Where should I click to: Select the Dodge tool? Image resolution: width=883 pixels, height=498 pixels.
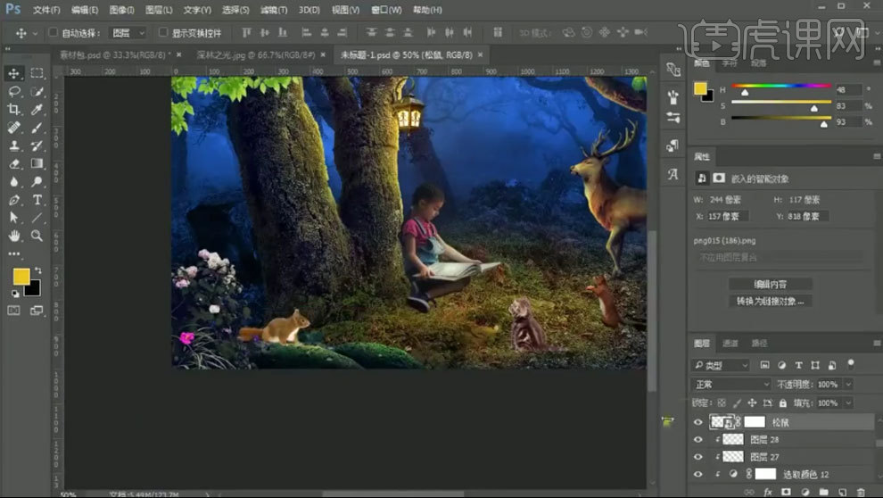pos(37,181)
